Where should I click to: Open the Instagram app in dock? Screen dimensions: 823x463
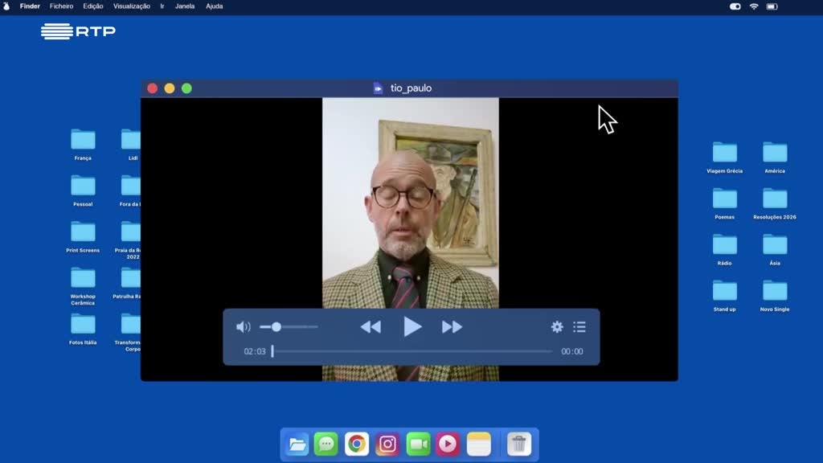pyautogui.click(x=387, y=444)
